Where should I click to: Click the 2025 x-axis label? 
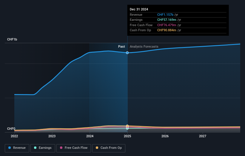127,136
